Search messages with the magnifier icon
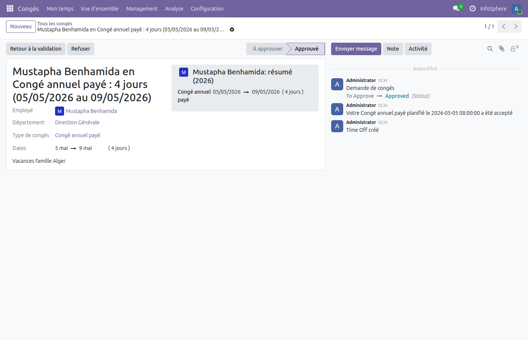 click(x=490, y=49)
